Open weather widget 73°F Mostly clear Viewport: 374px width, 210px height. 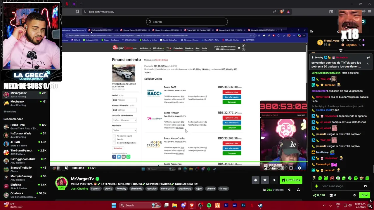pyautogui.click(x=13, y=205)
